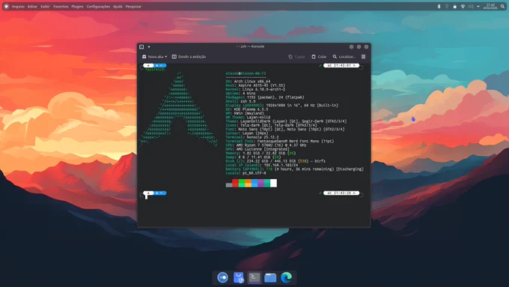The width and height of the screenshot is (509, 287).
Task: Click the Kernel: Linux version line
Action: point(255,89)
